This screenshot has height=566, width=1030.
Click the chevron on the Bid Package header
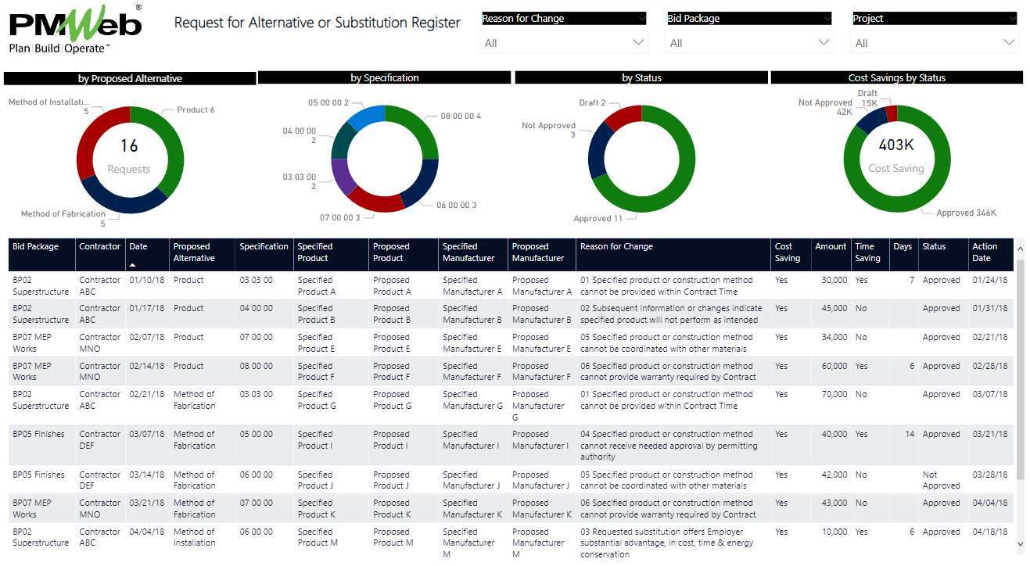(827, 18)
